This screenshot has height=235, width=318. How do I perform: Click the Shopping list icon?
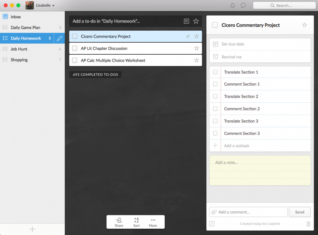[x=5, y=60]
